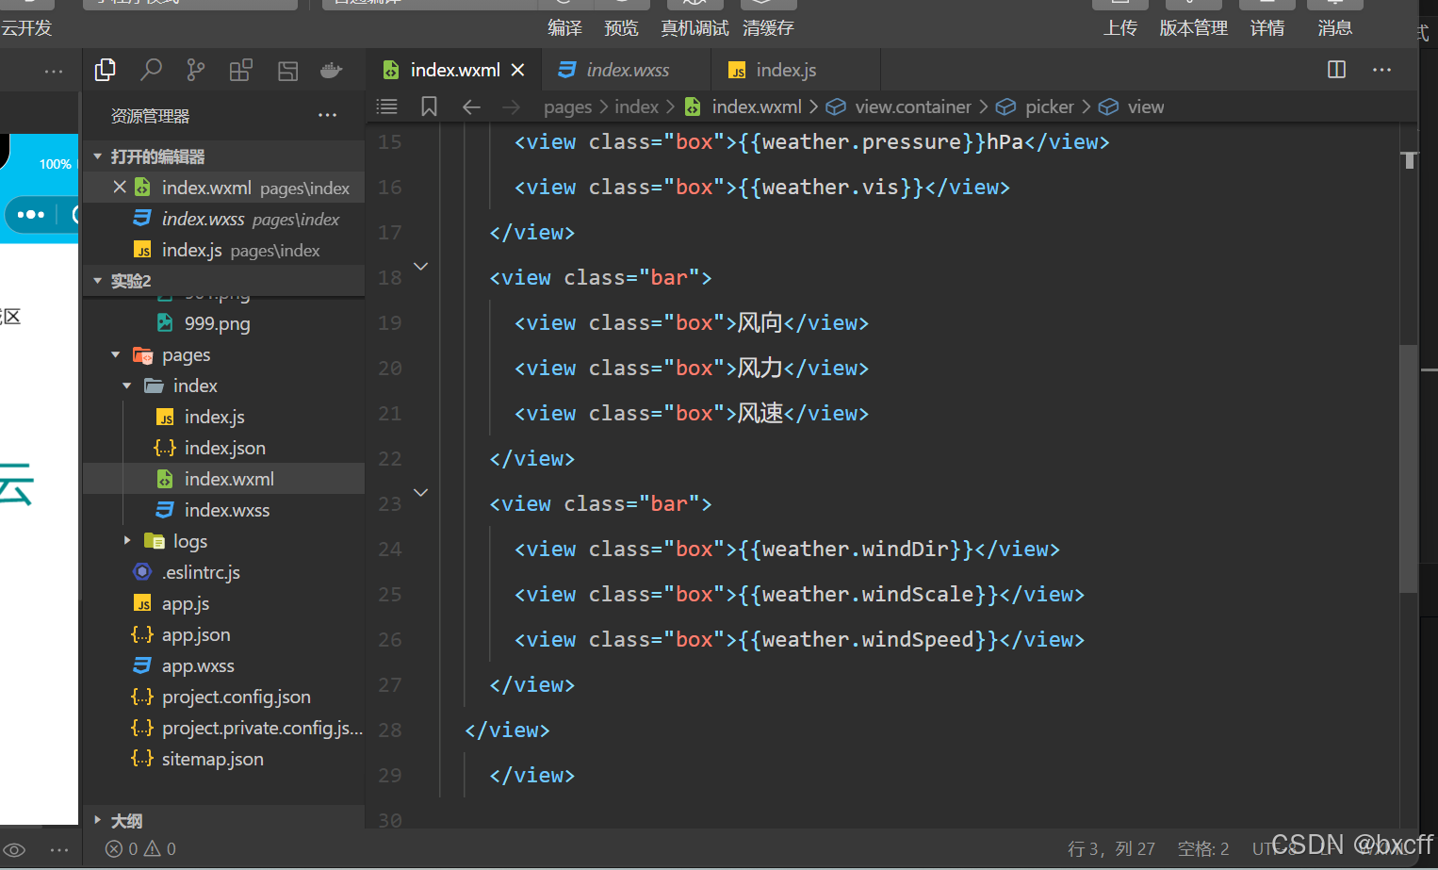Open the Extensions icon in activity bar
Viewport: 1438px width, 870px height.
point(241,70)
